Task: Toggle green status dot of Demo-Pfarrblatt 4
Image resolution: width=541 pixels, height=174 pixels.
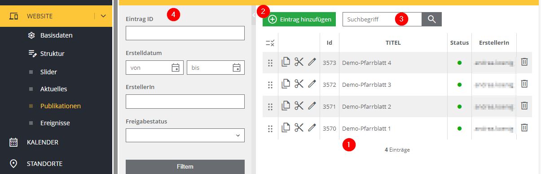Action: 459,63
